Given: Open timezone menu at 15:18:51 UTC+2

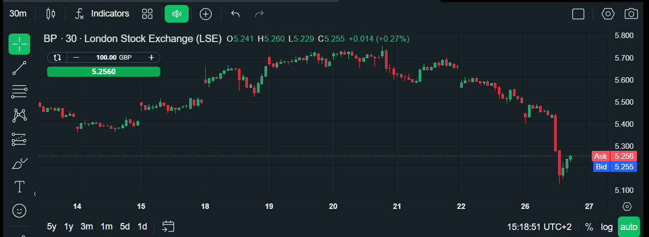Looking at the screenshot, I should click(539, 227).
